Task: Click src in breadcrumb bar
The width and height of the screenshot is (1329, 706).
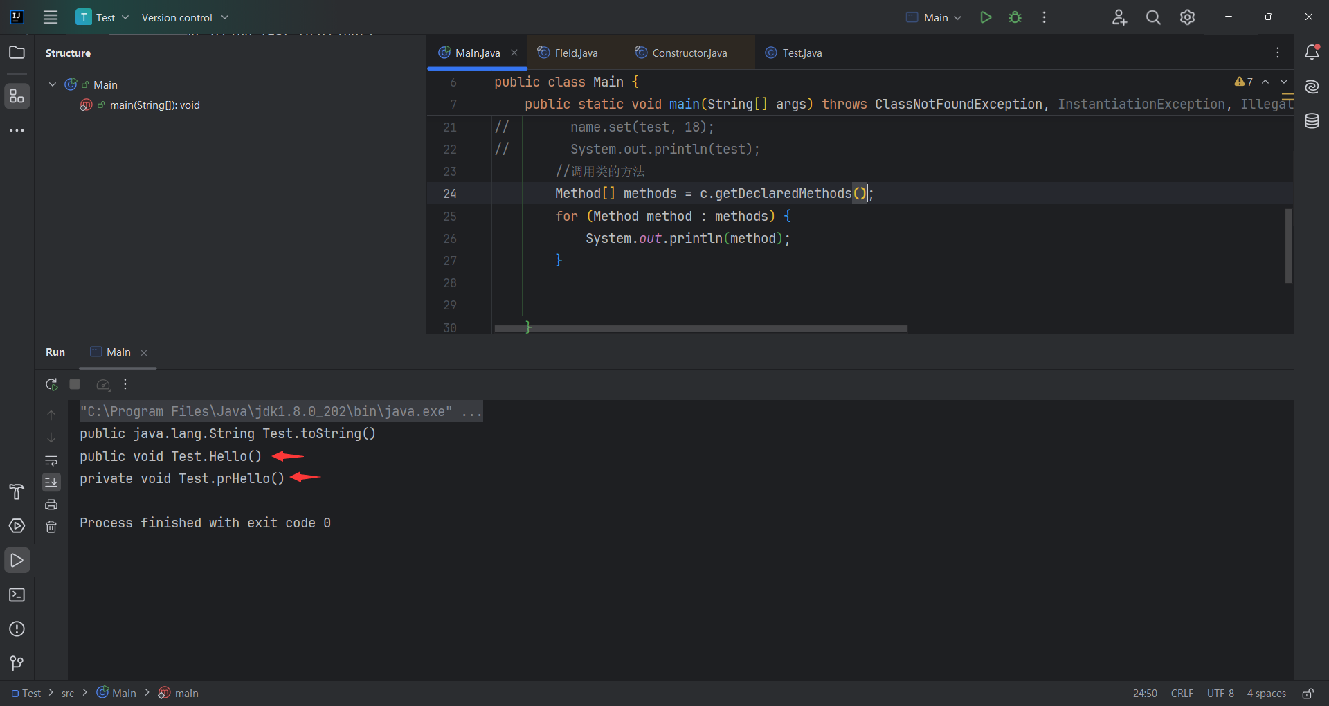Action: click(x=68, y=693)
